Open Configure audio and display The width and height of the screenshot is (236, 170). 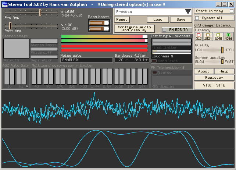pyautogui.click(x=134, y=28)
